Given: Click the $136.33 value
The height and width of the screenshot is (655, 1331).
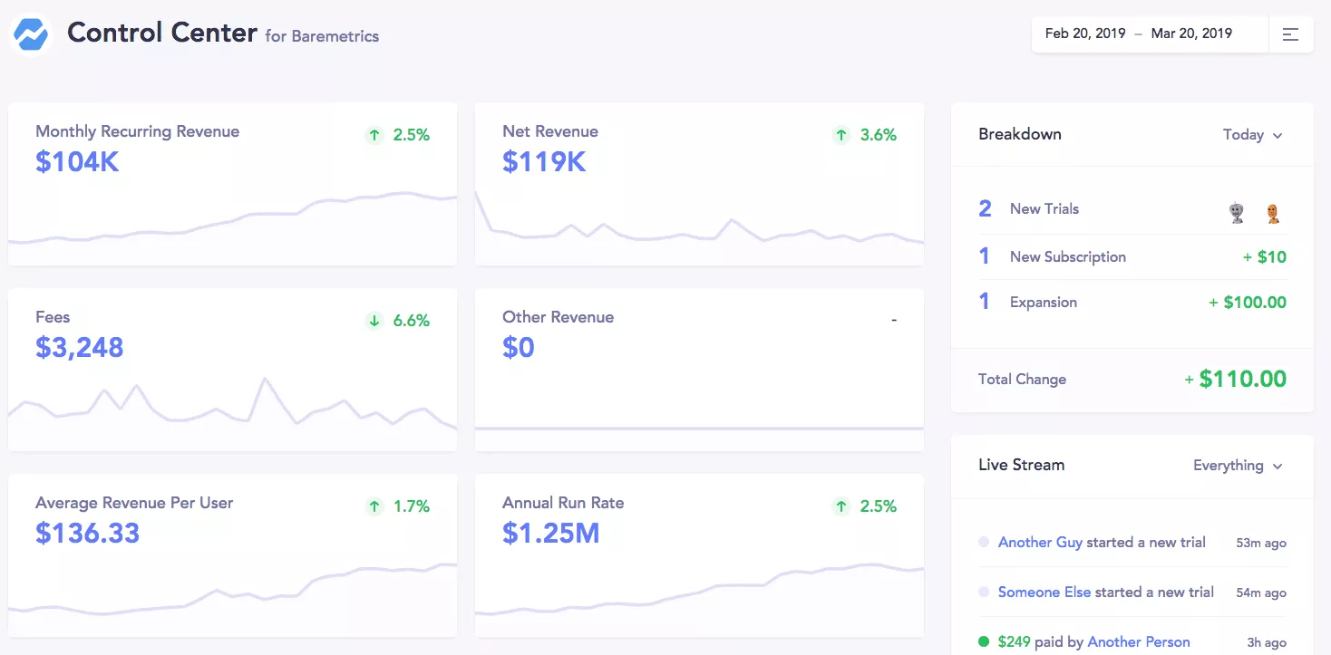Looking at the screenshot, I should [x=88, y=534].
